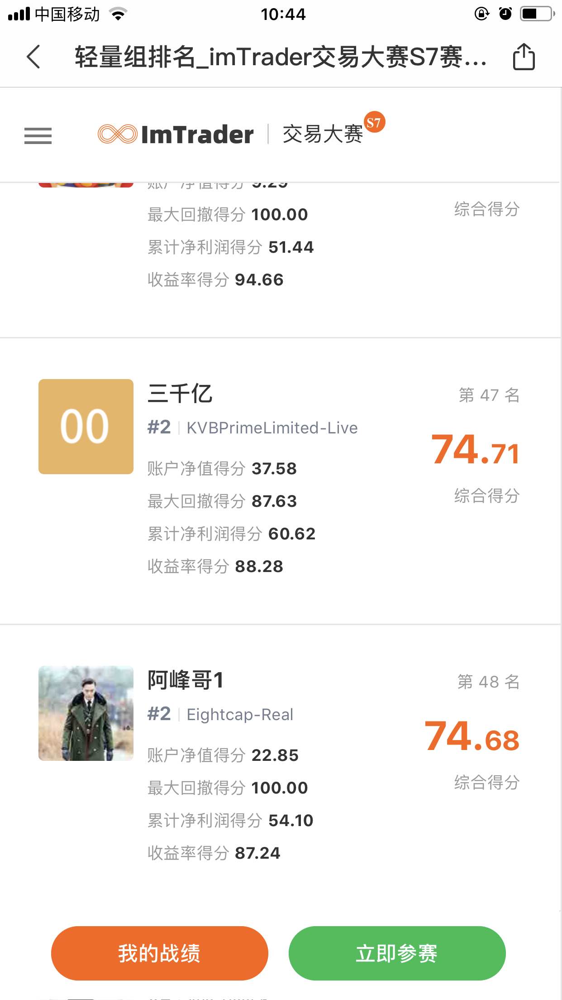Select the 交易大赛 header title

(x=323, y=134)
